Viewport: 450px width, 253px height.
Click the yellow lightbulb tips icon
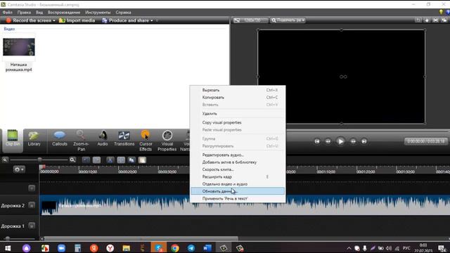(x=441, y=12)
